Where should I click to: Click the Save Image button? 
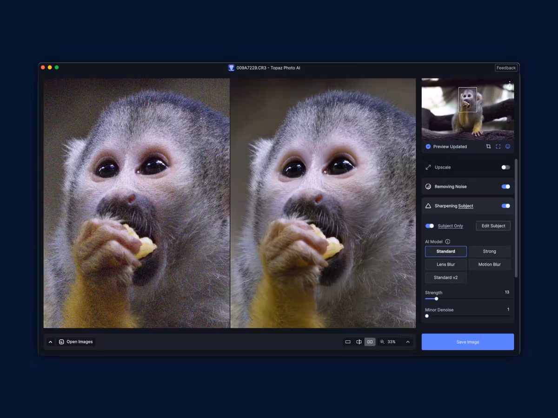point(468,342)
